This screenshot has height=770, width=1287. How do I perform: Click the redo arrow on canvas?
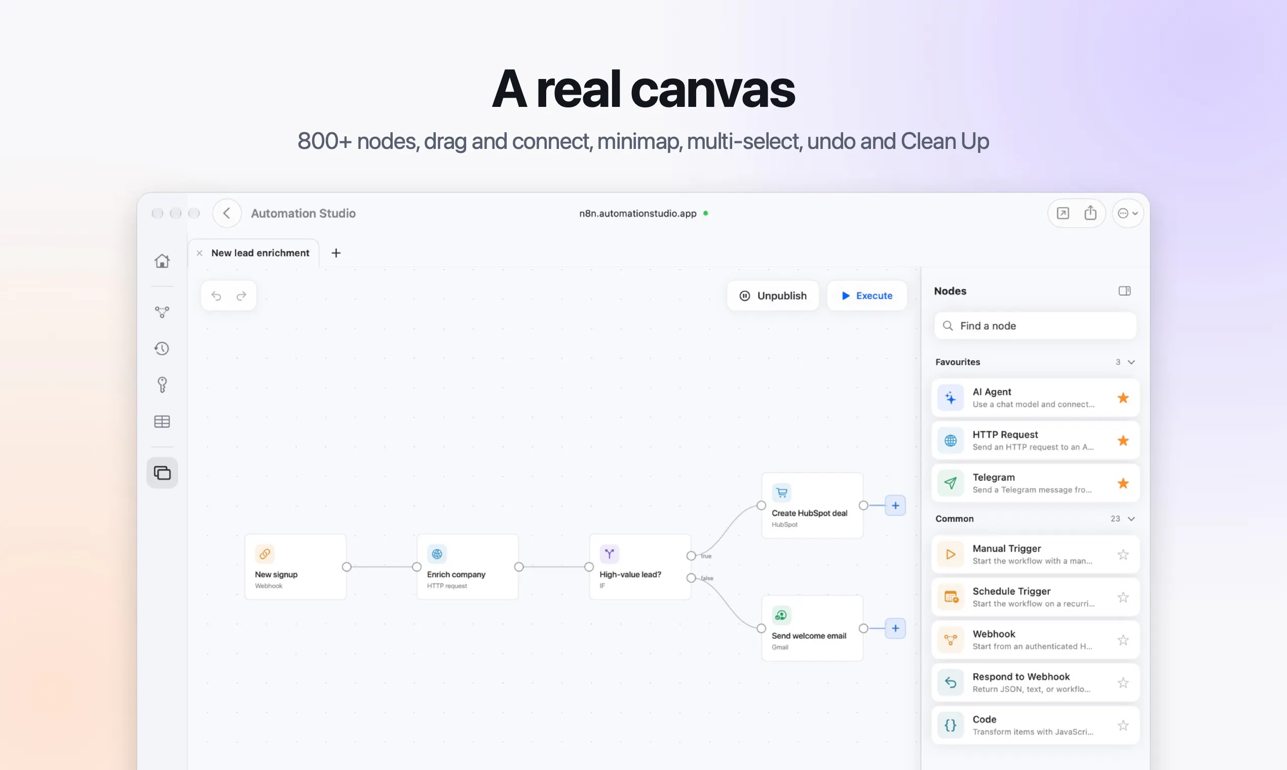coord(241,296)
